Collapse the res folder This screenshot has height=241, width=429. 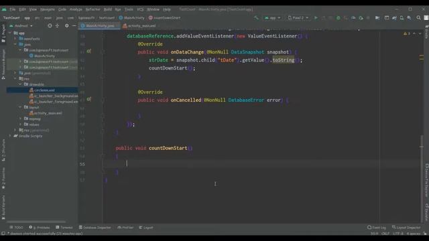point(15,79)
